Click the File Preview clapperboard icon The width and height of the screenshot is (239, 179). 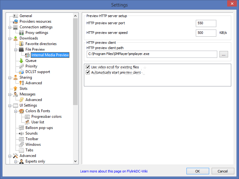point(21,49)
